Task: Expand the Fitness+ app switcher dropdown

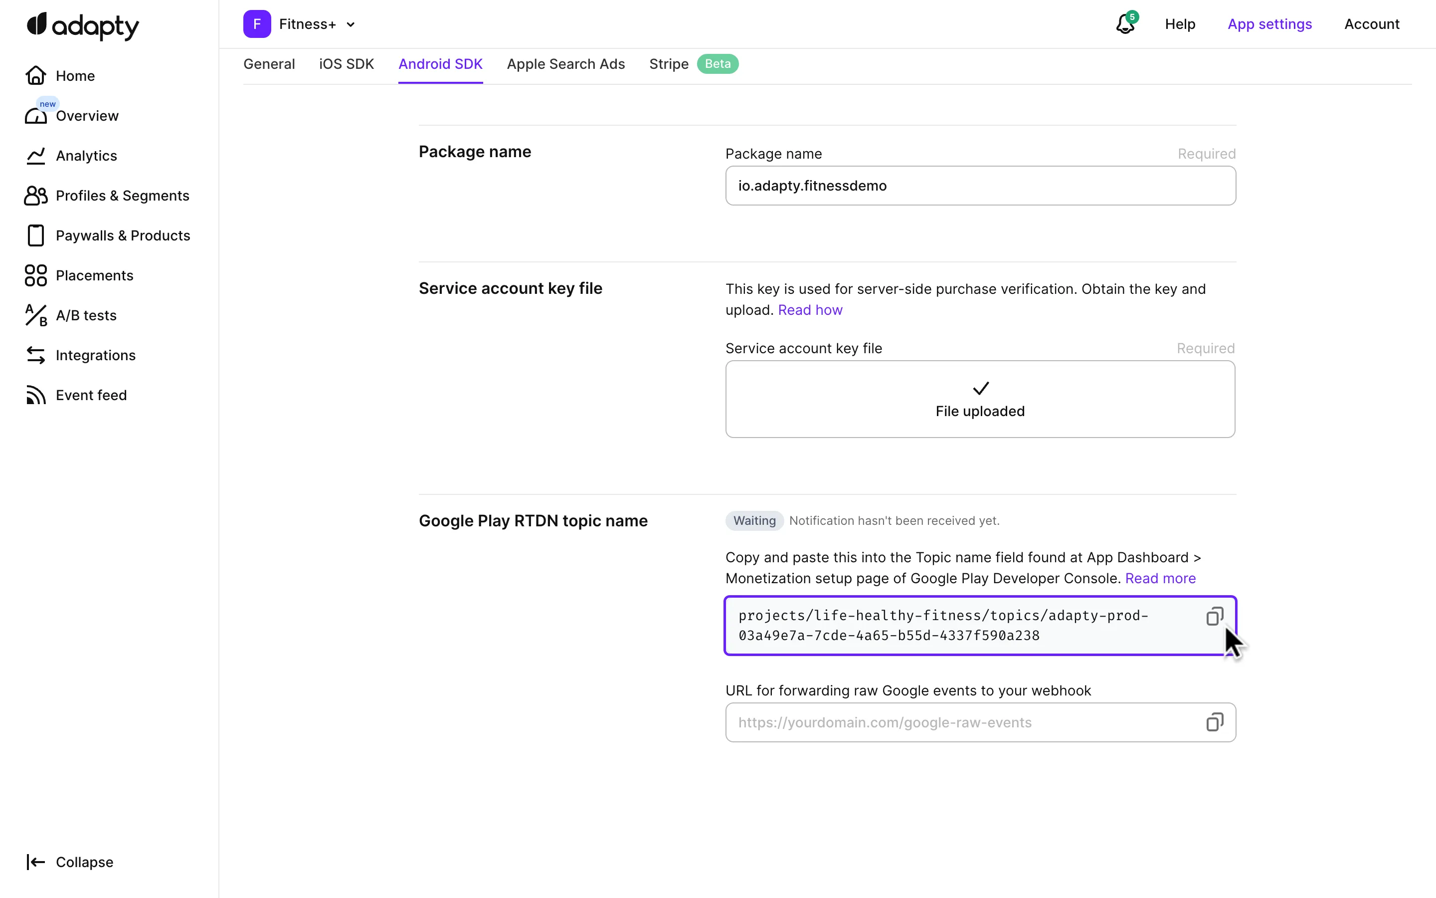Action: pos(350,24)
